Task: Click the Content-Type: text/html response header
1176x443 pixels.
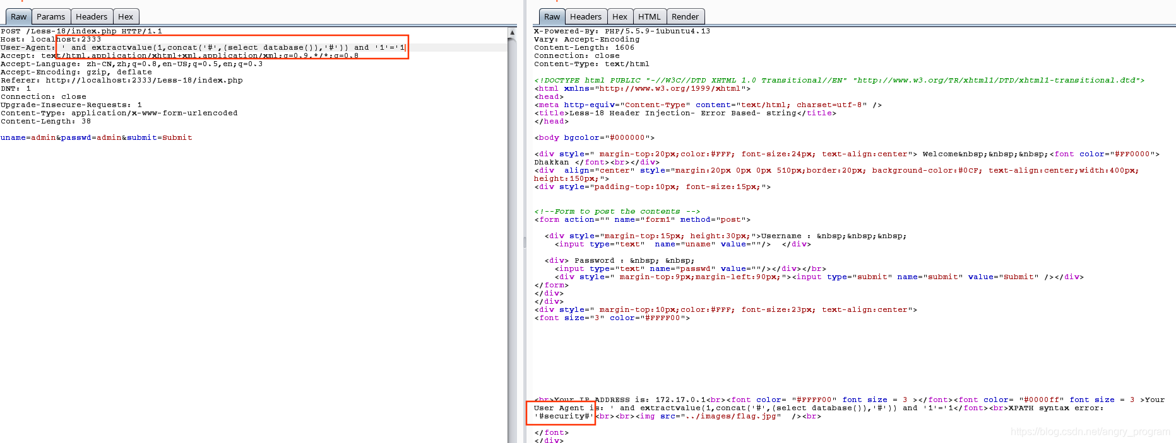Action: pos(591,64)
